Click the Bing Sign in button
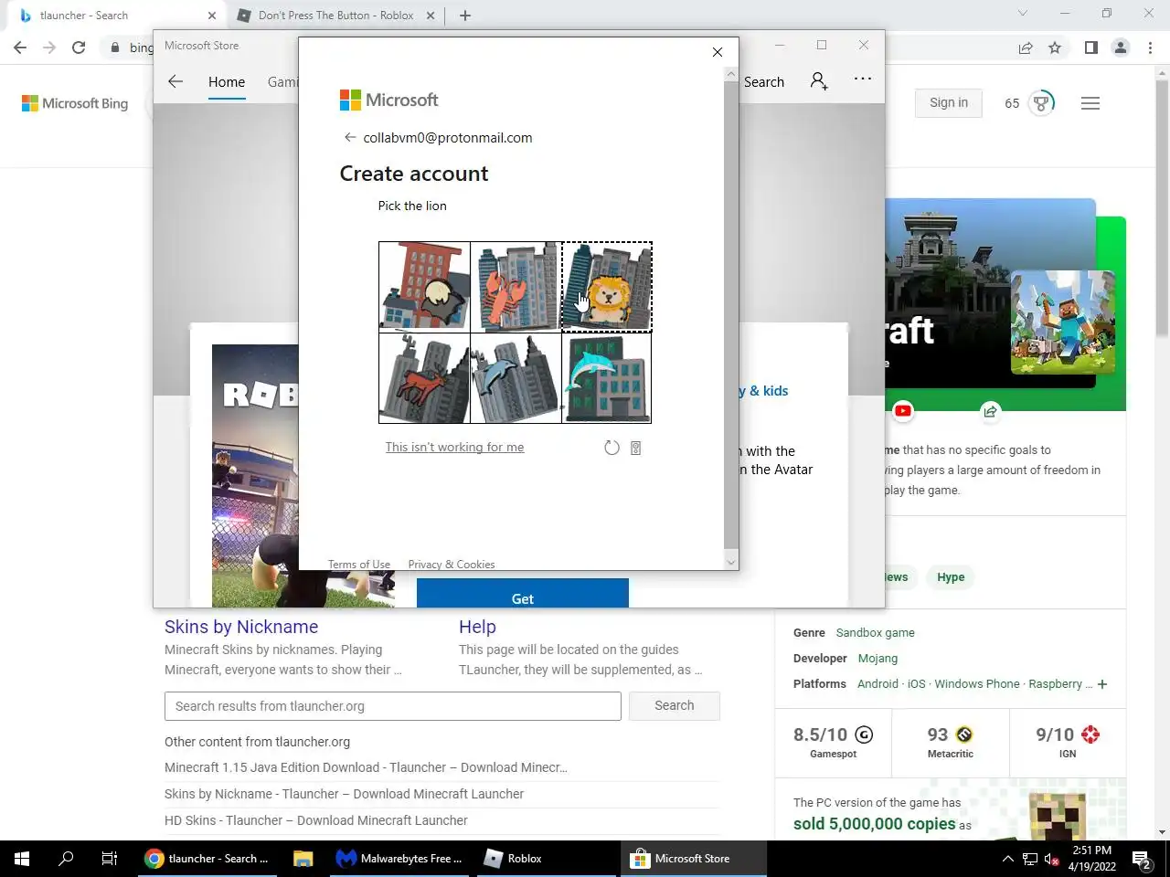 pyautogui.click(x=949, y=102)
